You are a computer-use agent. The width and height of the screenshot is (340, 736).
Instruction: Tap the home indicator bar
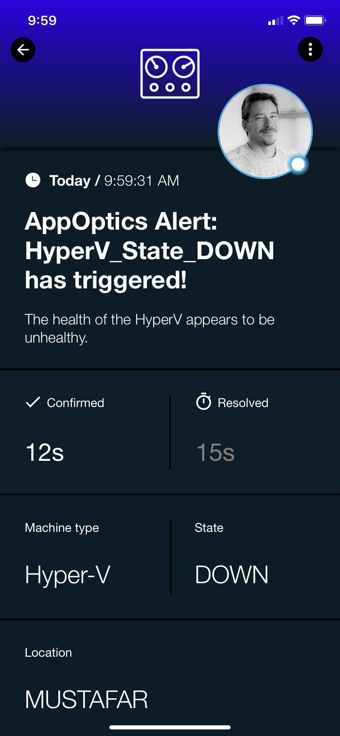[x=170, y=727]
